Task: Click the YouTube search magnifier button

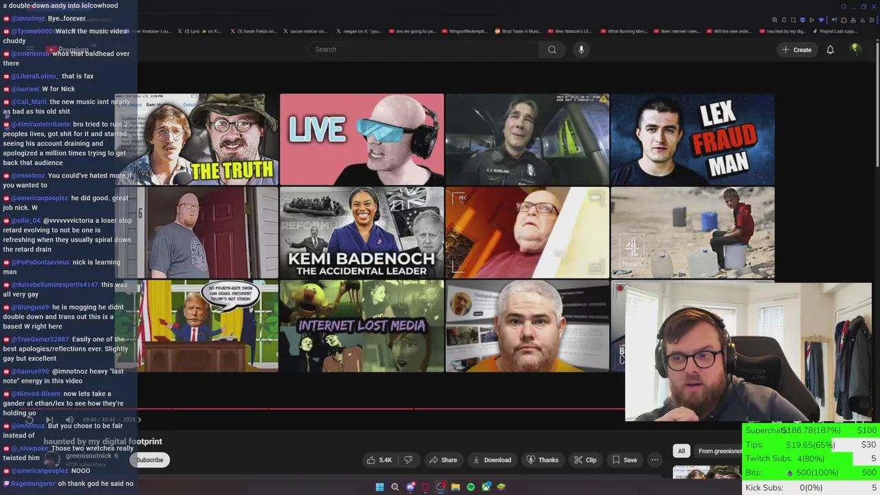Action: coord(551,49)
